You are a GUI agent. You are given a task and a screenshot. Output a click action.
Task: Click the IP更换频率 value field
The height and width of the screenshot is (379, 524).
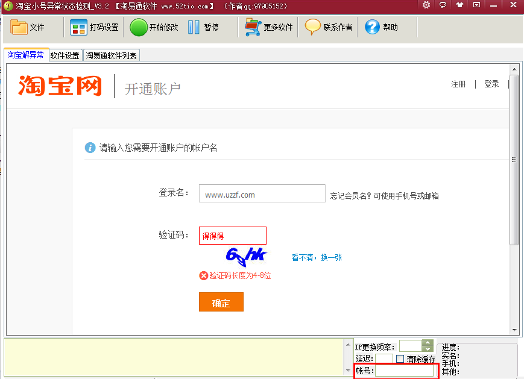[411, 346]
